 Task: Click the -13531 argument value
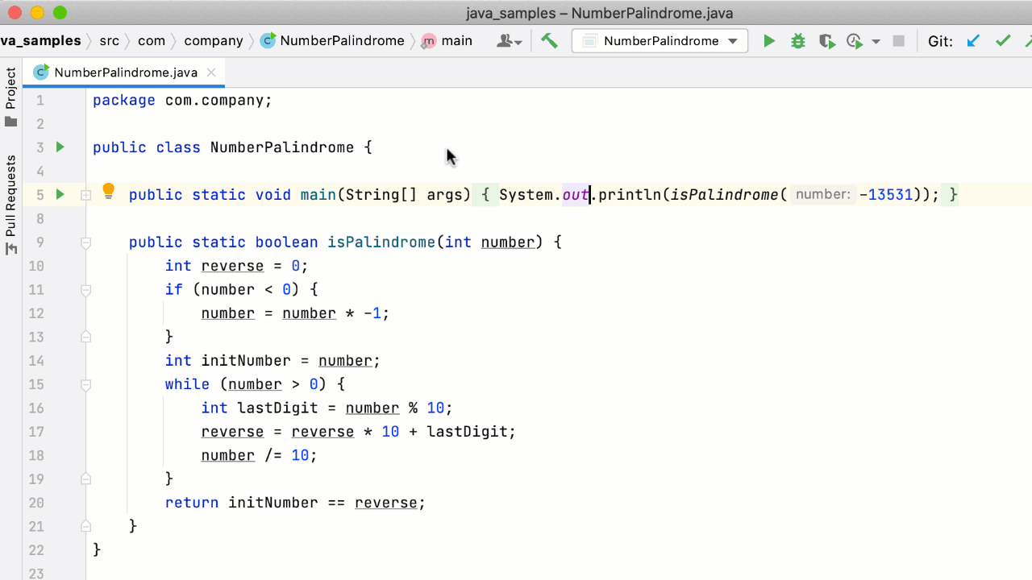pyautogui.click(x=886, y=195)
